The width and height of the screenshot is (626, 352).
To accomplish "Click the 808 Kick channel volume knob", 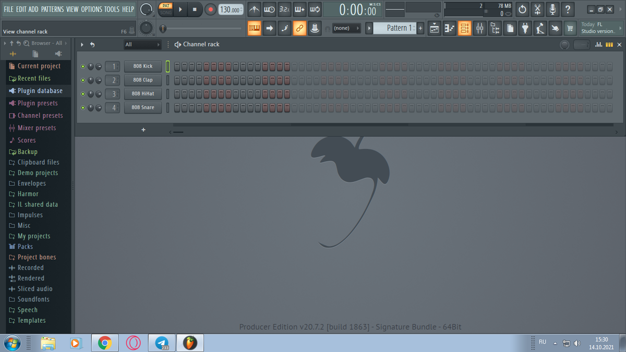I will coord(99,66).
